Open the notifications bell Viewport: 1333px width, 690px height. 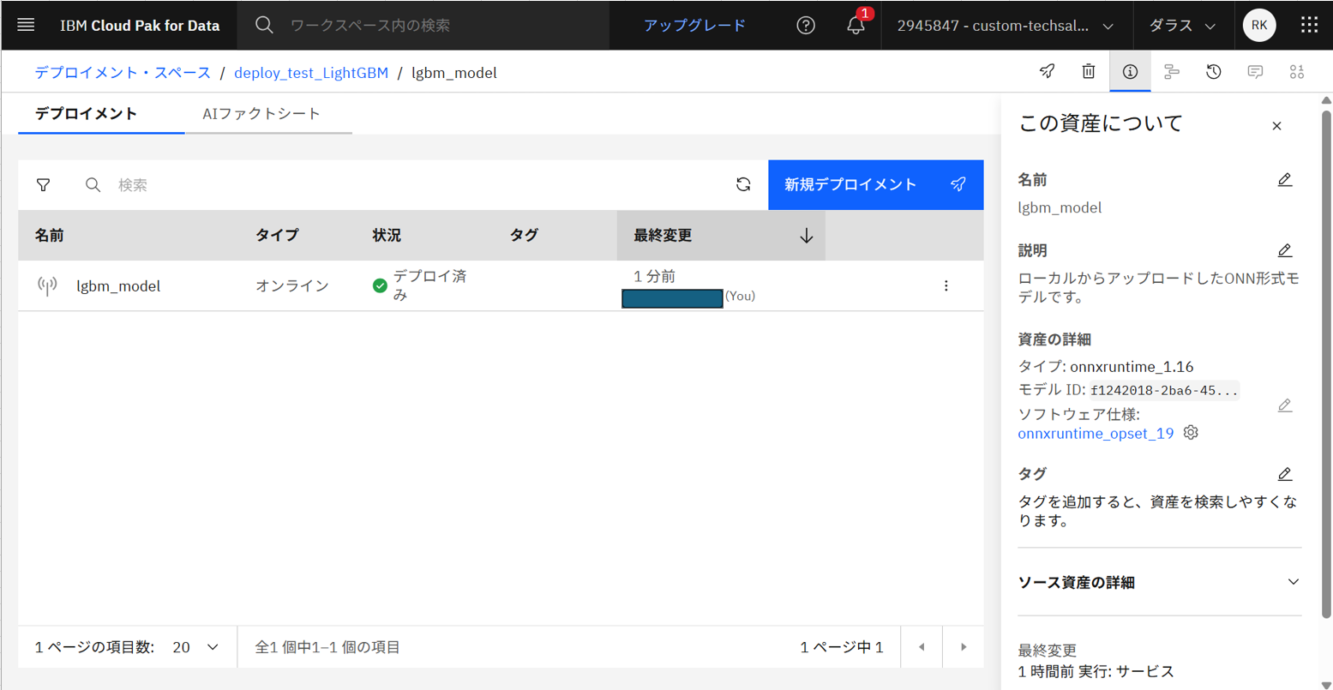click(856, 26)
